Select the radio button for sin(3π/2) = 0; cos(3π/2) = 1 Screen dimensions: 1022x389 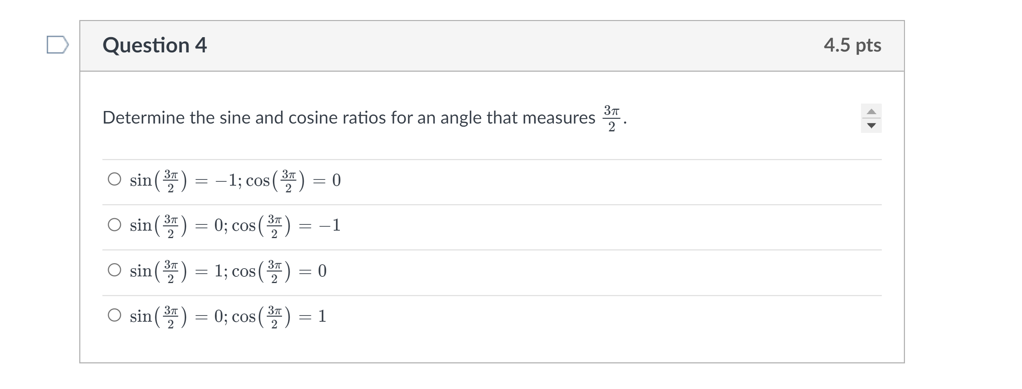point(115,316)
